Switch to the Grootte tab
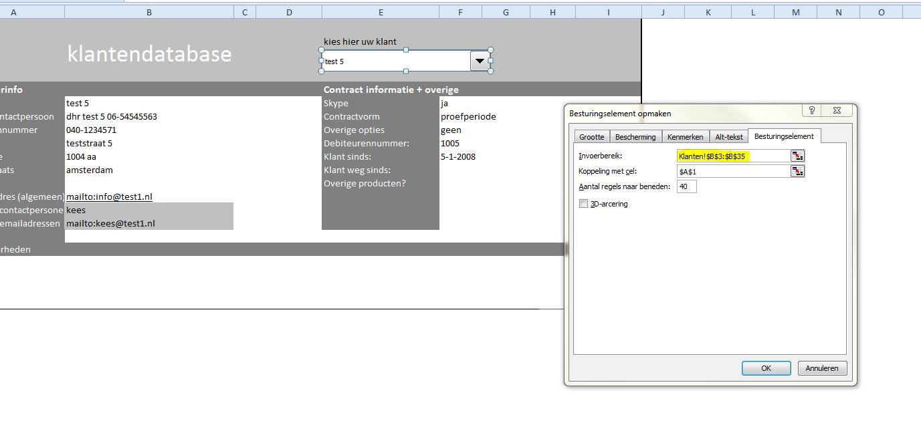Image resolution: width=921 pixels, height=425 pixels. coord(591,137)
